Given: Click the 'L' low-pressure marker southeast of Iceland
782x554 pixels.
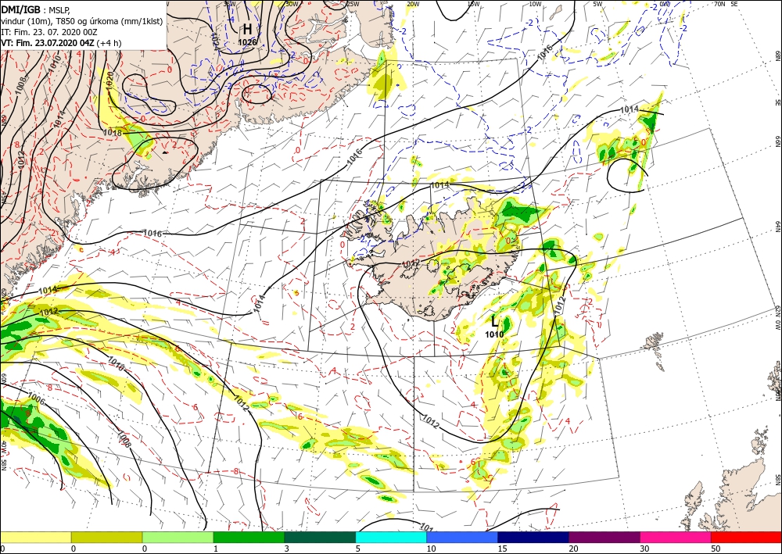Looking at the screenshot, I should (x=495, y=321).
